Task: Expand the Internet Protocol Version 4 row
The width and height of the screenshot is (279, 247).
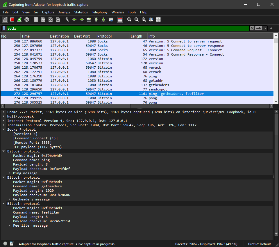Action: [3, 121]
